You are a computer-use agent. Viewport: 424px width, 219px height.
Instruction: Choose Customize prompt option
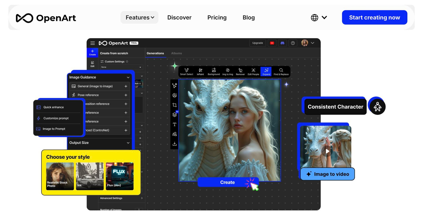pos(58,118)
